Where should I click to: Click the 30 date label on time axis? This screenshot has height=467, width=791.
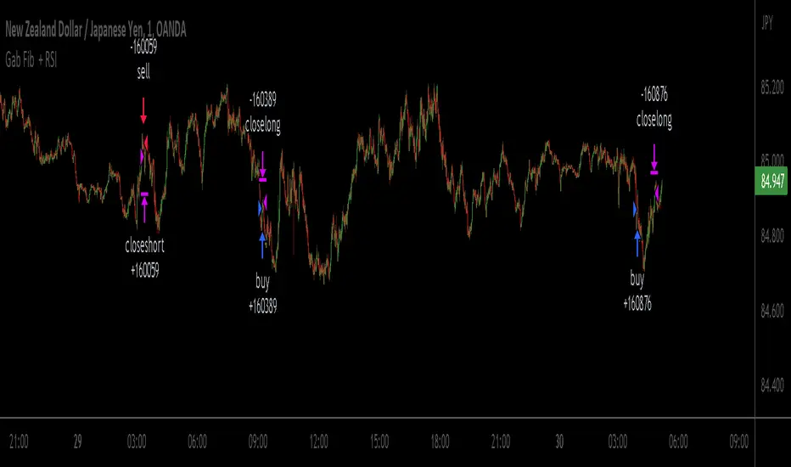point(559,442)
